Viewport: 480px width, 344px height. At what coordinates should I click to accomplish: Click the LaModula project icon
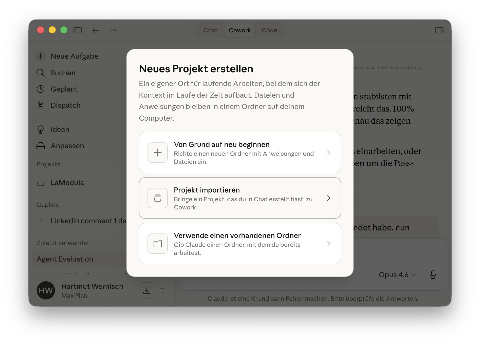pyautogui.click(x=41, y=183)
